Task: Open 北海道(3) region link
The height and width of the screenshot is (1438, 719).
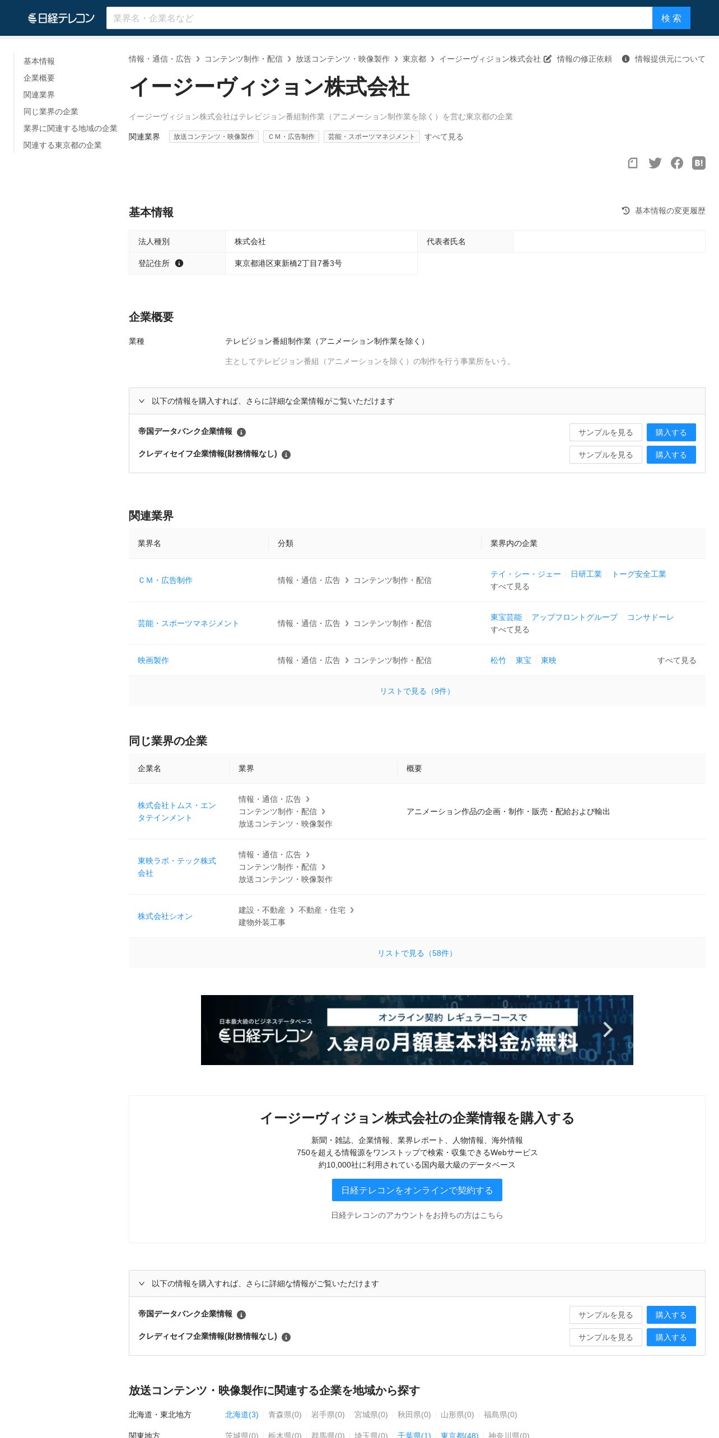Action: pos(242,1414)
